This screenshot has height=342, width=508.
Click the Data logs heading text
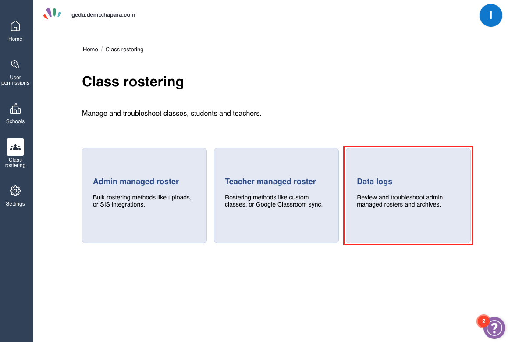374,181
